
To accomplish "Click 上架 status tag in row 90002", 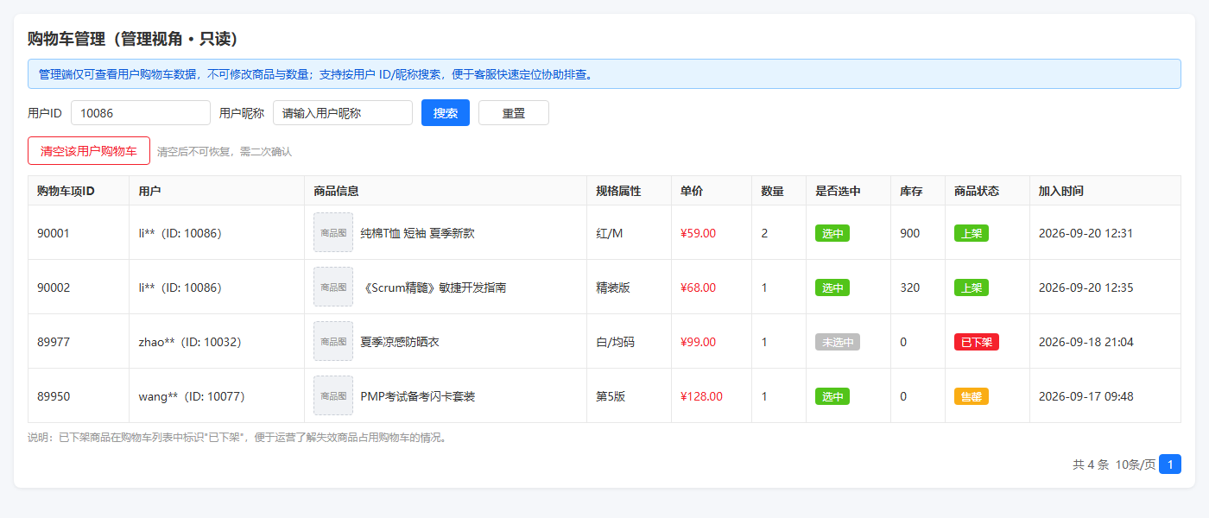I will click(972, 287).
